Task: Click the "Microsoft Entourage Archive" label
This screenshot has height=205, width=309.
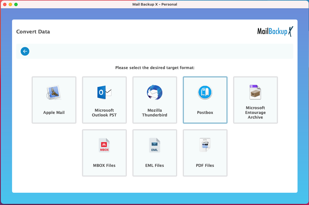Action: point(255,113)
